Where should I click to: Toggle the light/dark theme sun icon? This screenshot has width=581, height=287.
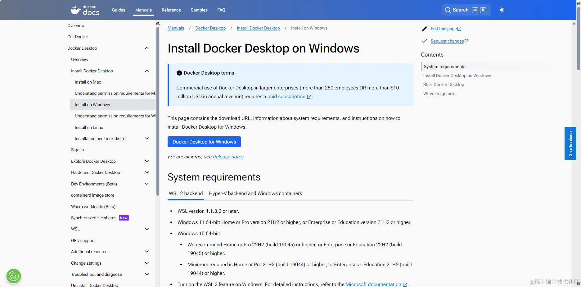click(502, 10)
